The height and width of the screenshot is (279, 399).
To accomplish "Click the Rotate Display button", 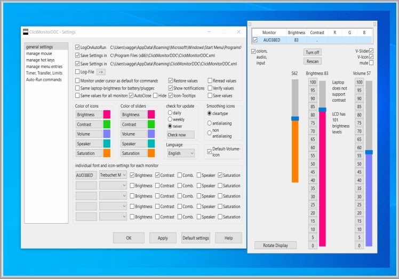I will tap(275, 245).
